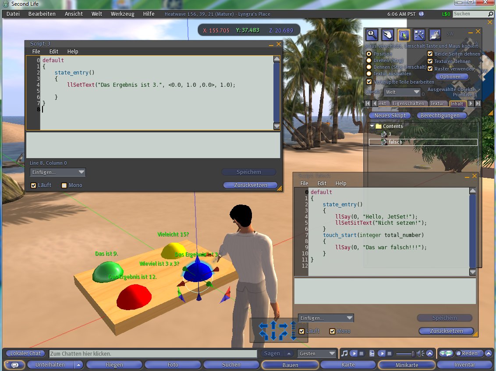
Task: Move to previous tab in build panel
Action: [375, 103]
